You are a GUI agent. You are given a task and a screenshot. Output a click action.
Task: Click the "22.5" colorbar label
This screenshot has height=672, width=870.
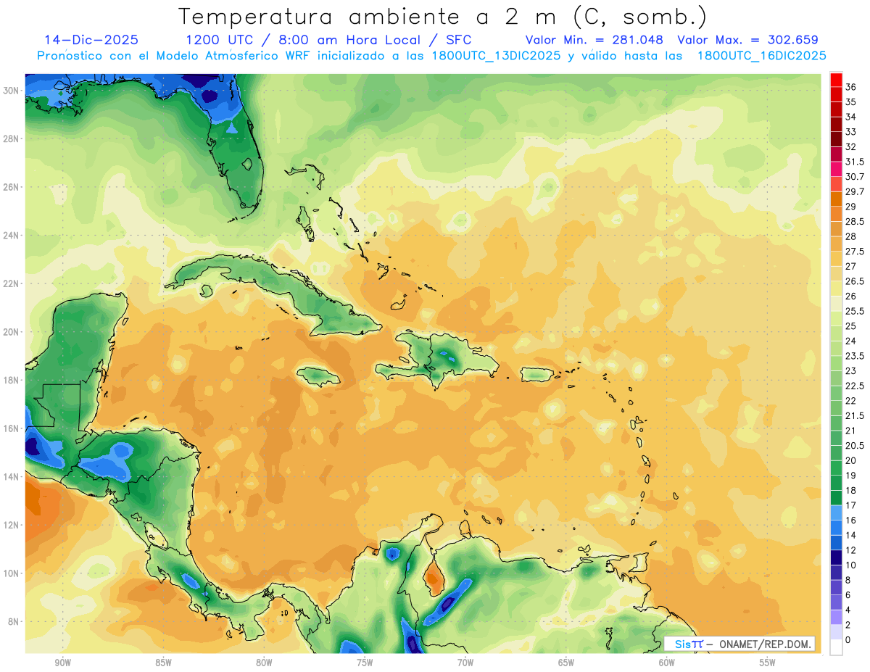[x=855, y=386]
